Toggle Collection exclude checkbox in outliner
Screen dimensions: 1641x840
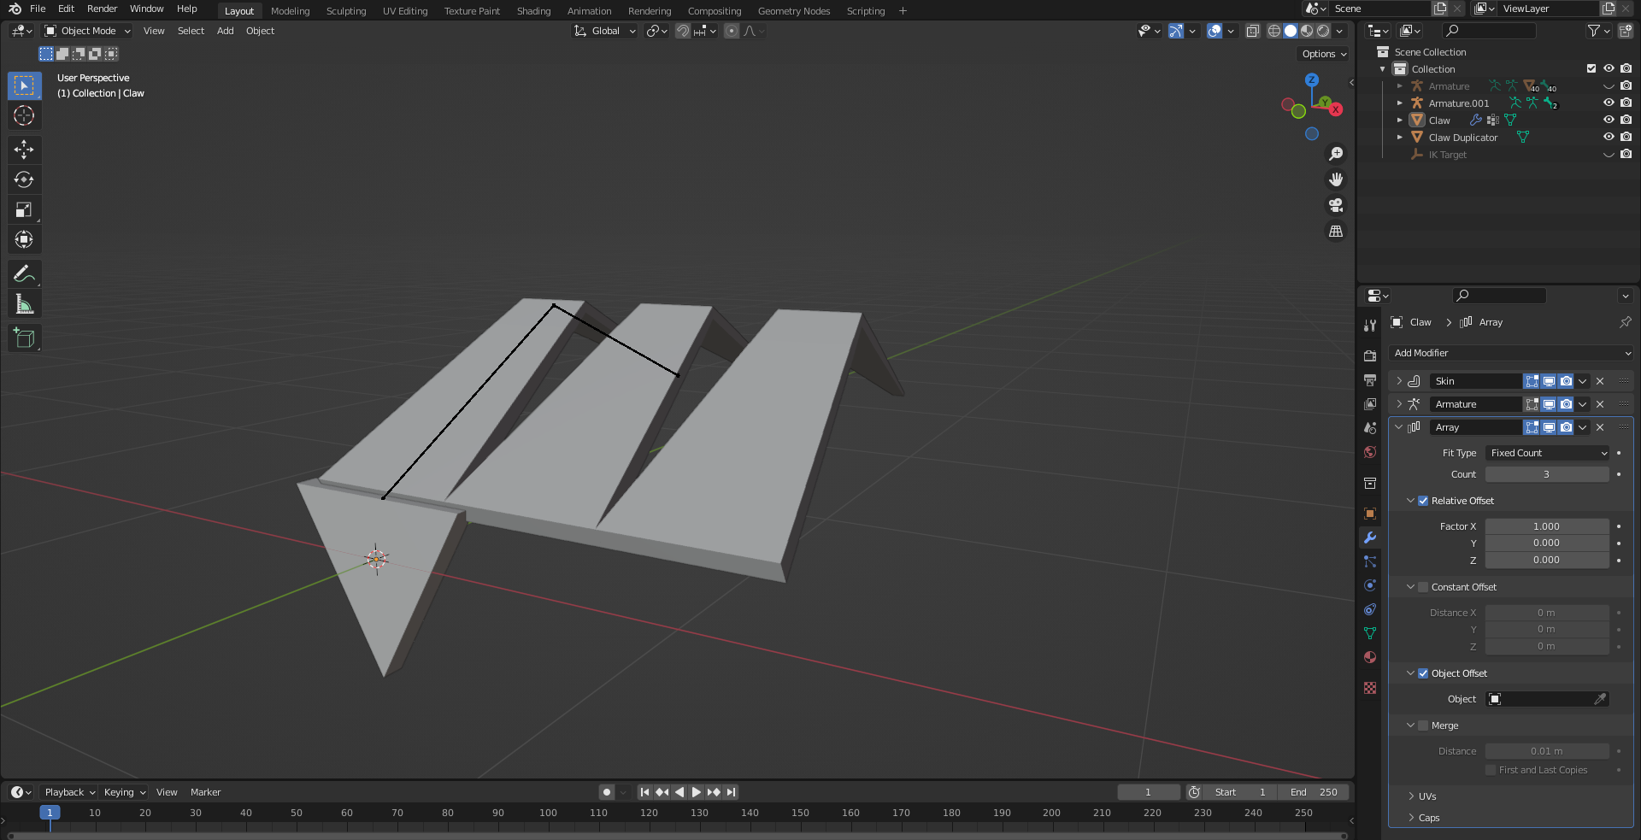point(1591,68)
